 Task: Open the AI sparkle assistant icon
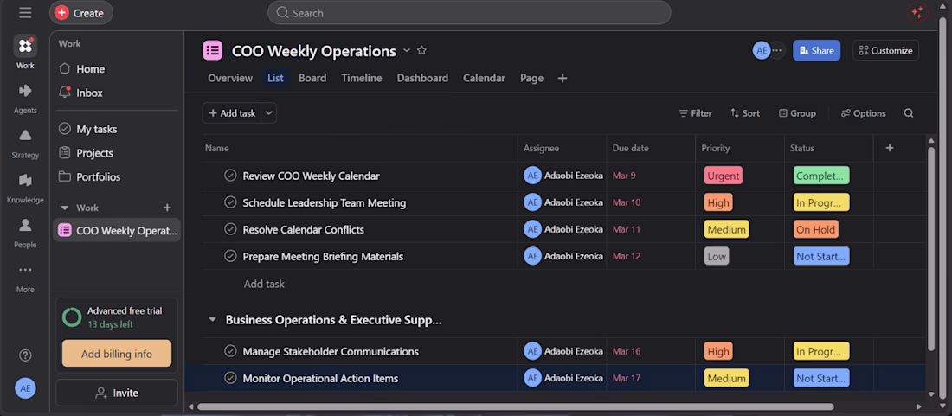(x=917, y=13)
